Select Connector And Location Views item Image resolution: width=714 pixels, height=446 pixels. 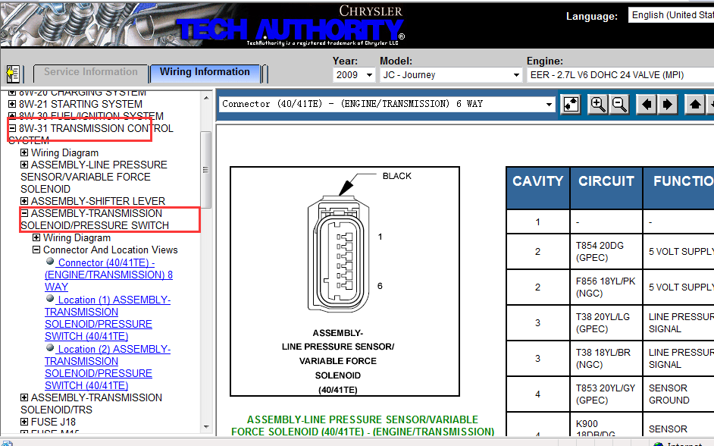pos(110,250)
